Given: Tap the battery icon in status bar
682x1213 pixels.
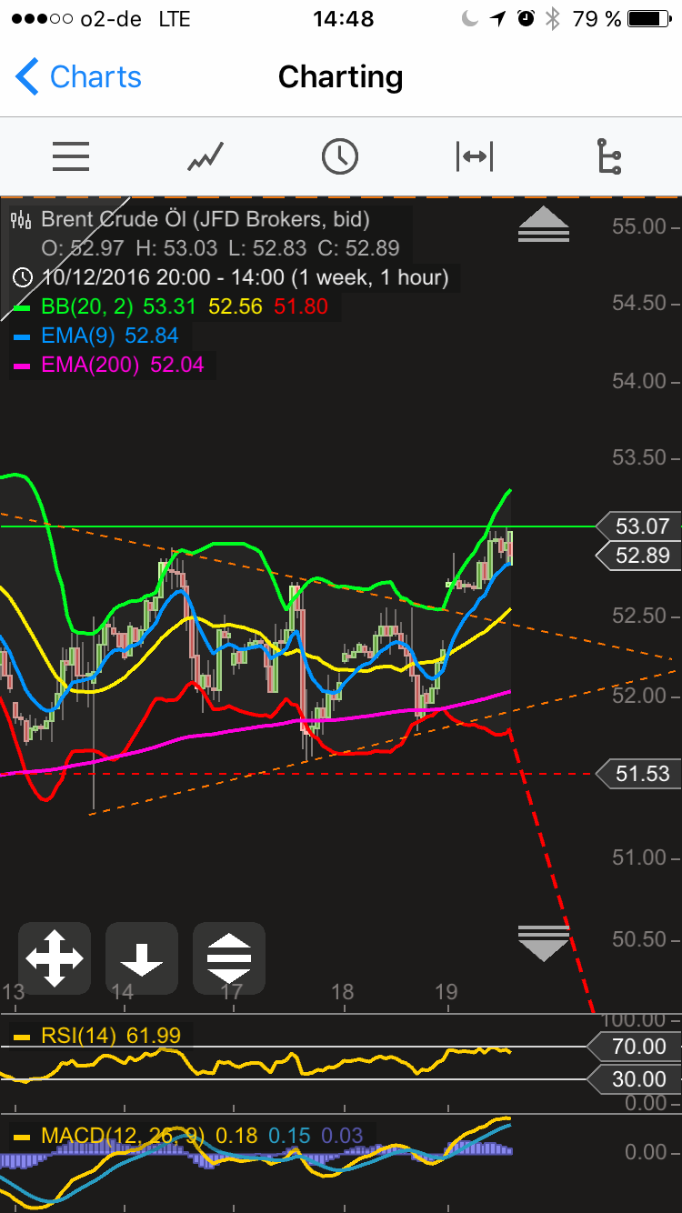Looking at the screenshot, I should (x=649, y=18).
